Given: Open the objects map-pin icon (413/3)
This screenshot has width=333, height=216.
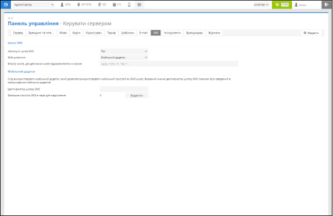Looking at the screenshot, I should coord(84,4).
